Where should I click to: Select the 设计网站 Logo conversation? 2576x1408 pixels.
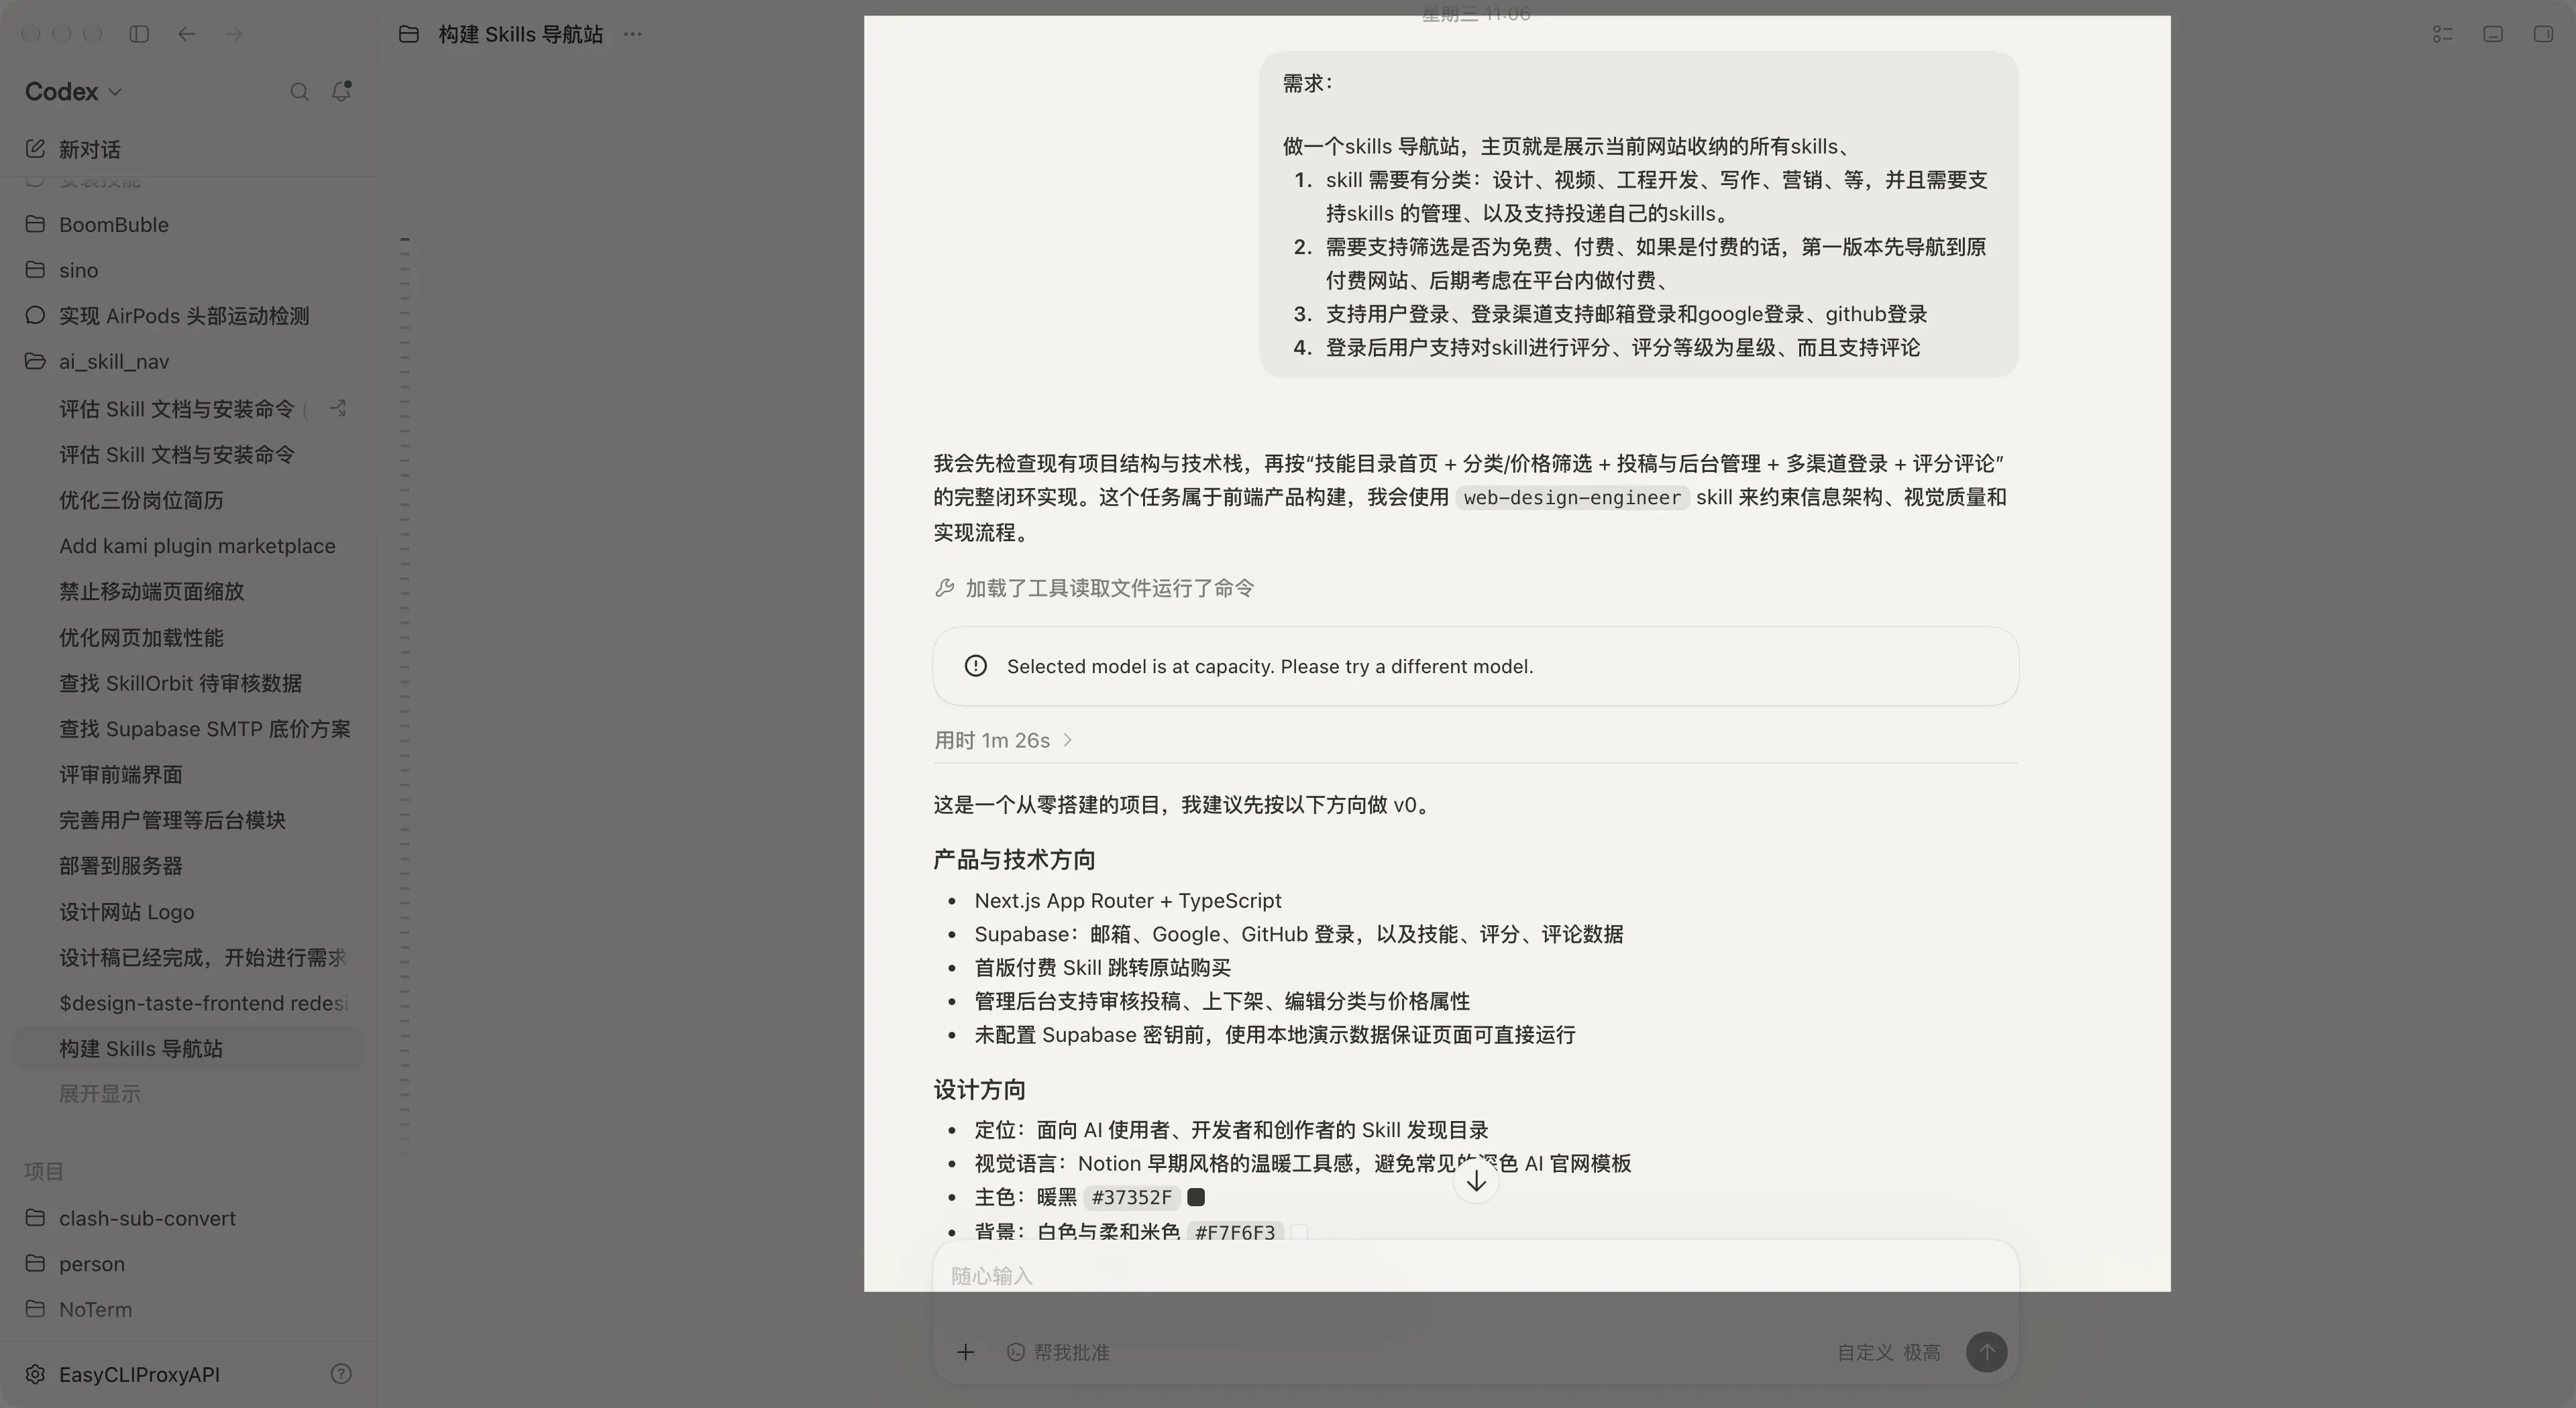189,911
